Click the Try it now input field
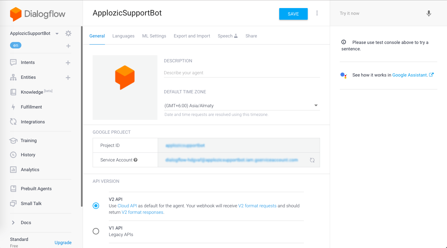This screenshot has width=447, height=248. pyautogui.click(x=381, y=13)
